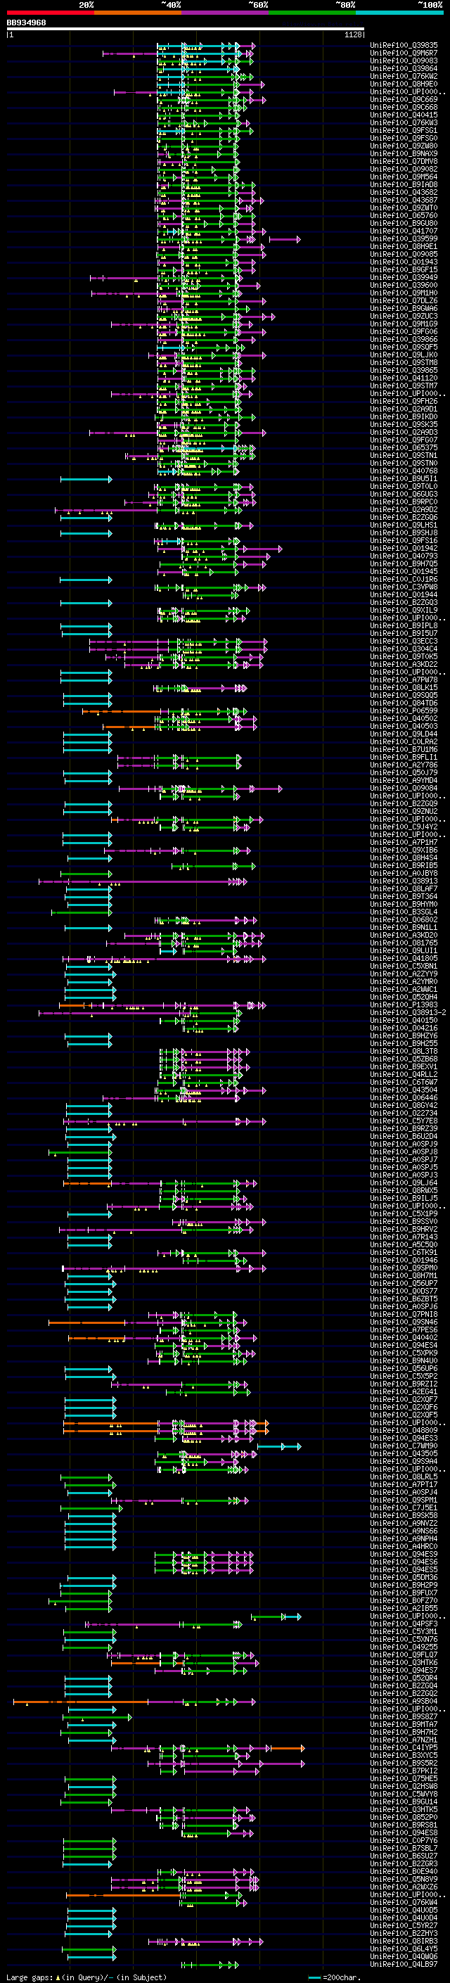Open hit UniRef100_Q39864
Viewport: 450px width, 1983px height.
[x=404, y=68]
